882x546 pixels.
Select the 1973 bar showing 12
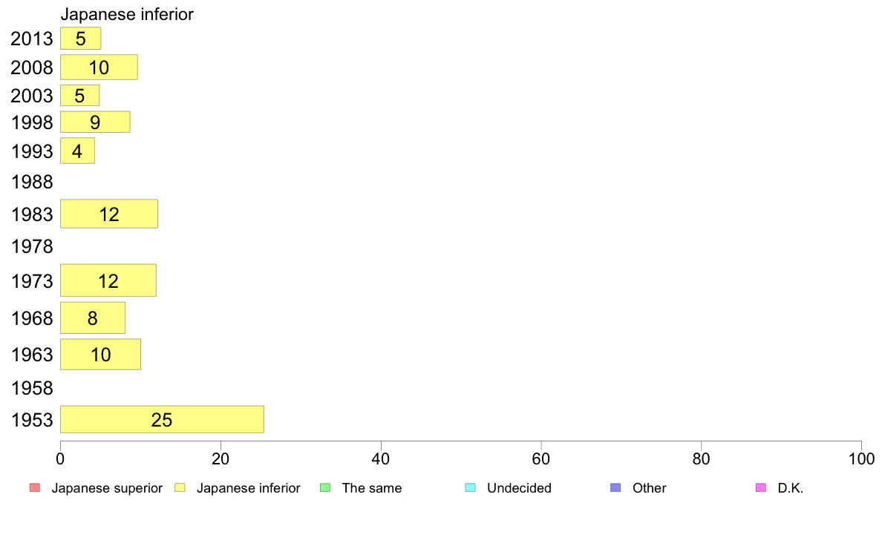click(108, 280)
